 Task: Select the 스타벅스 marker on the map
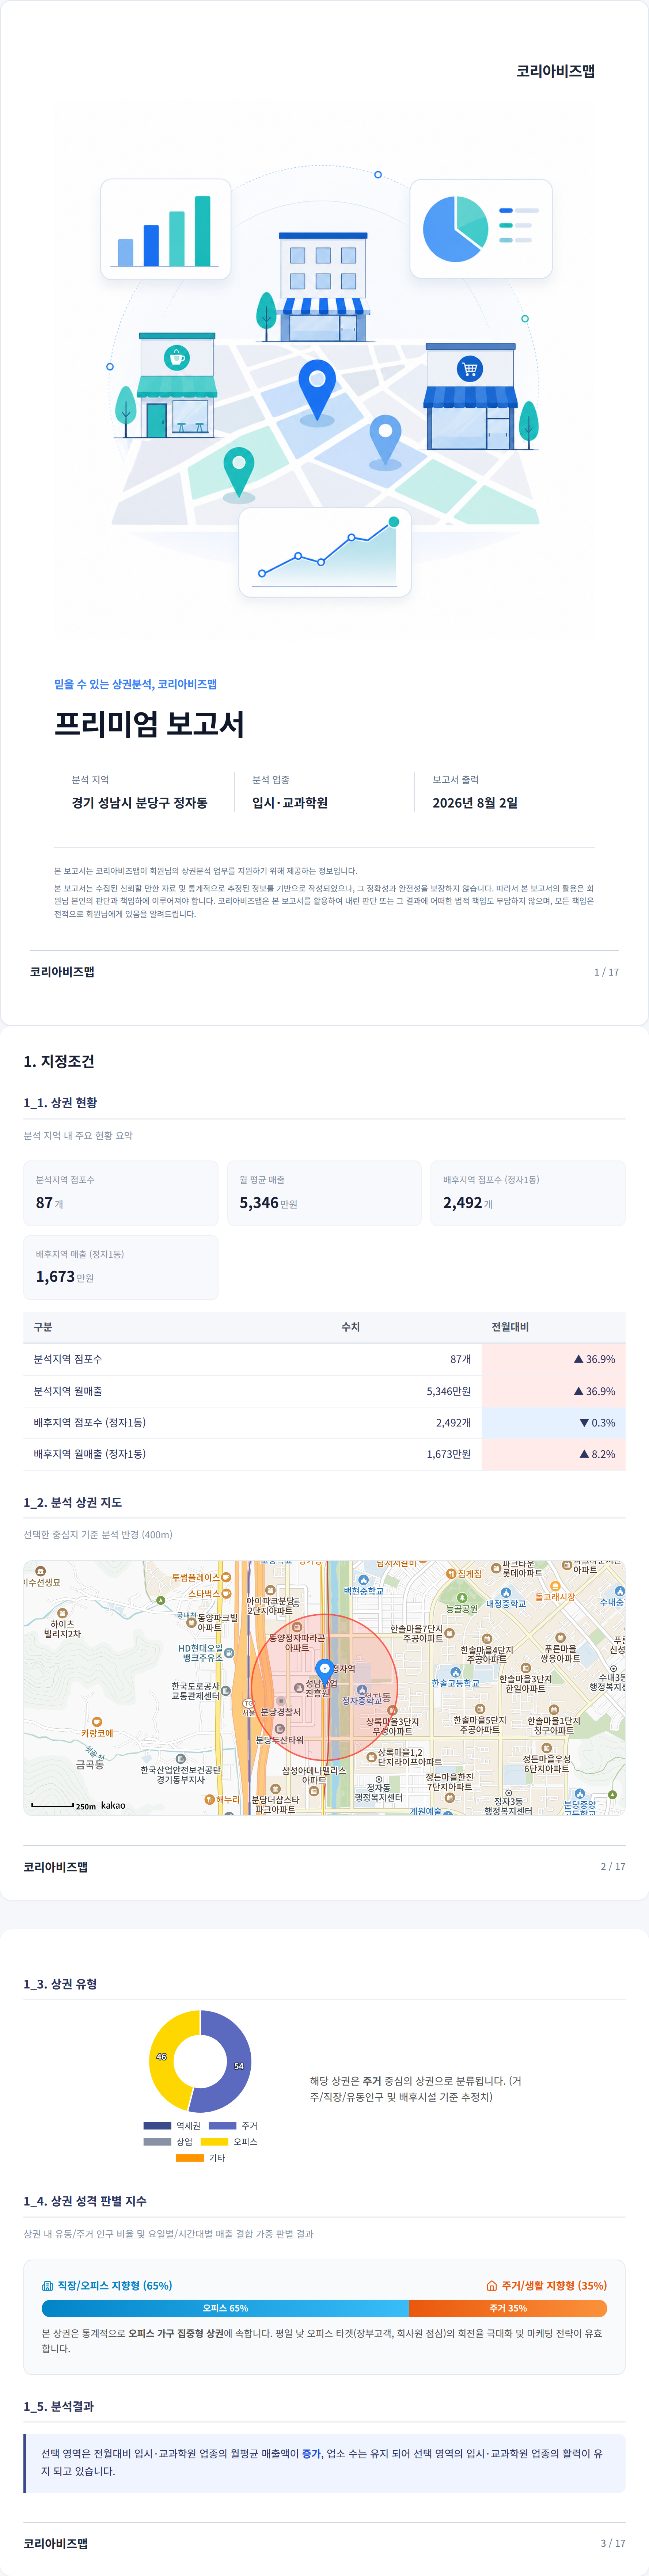pyautogui.click(x=225, y=1593)
